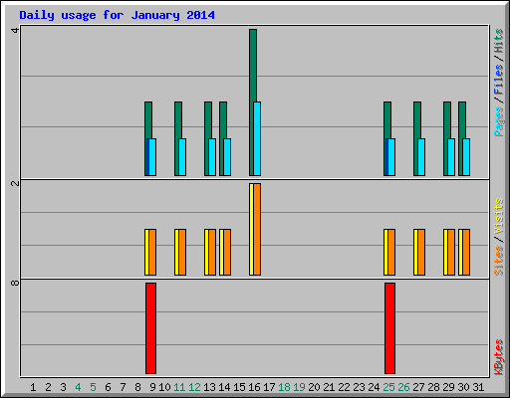Click the orange Sites bar for day 29

coord(451,252)
